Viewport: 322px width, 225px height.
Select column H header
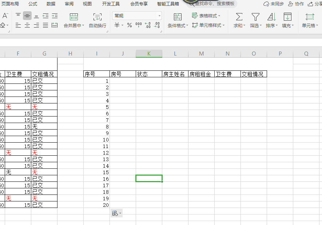tap(70, 53)
